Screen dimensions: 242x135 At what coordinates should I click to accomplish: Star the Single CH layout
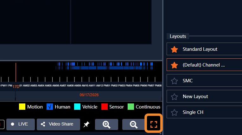(174, 112)
